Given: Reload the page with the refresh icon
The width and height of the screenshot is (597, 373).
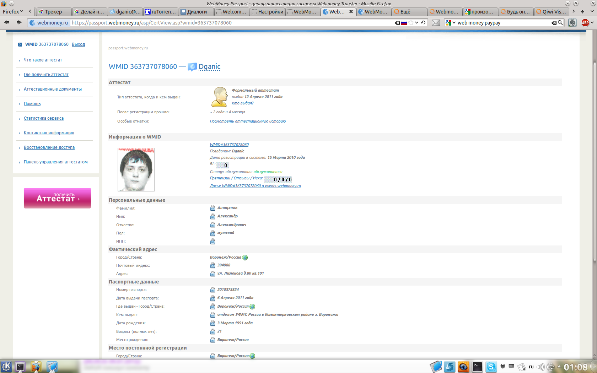Looking at the screenshot, I should [x=423, y=22].
